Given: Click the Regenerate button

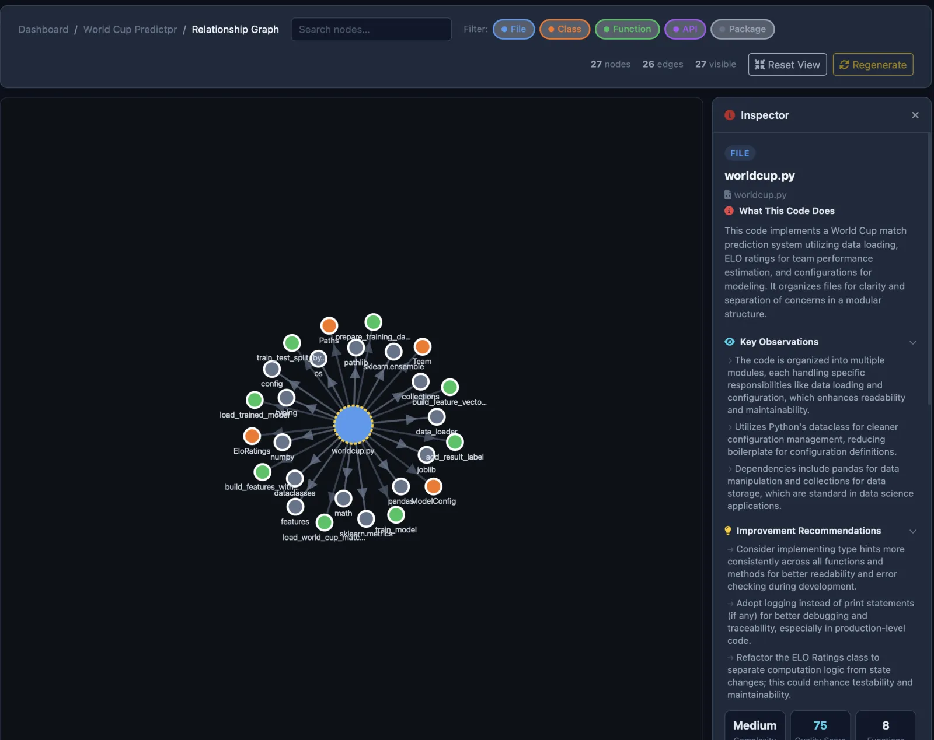Looking at the screenshot, I should 873,65.
